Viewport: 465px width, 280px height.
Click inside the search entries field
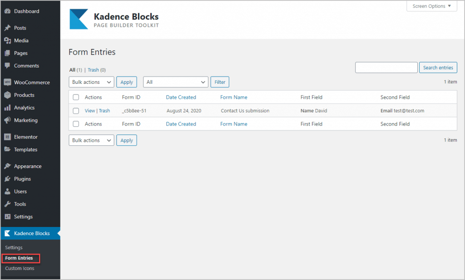coord(386,67)
